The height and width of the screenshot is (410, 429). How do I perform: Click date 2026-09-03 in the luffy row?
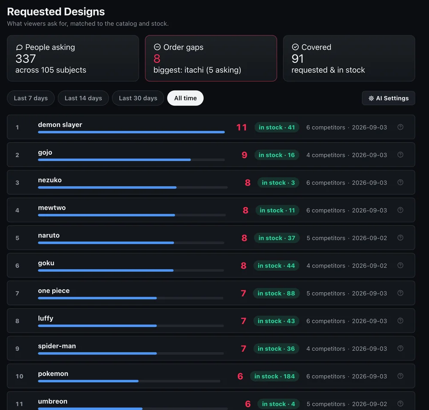click(x=369, y=321)
